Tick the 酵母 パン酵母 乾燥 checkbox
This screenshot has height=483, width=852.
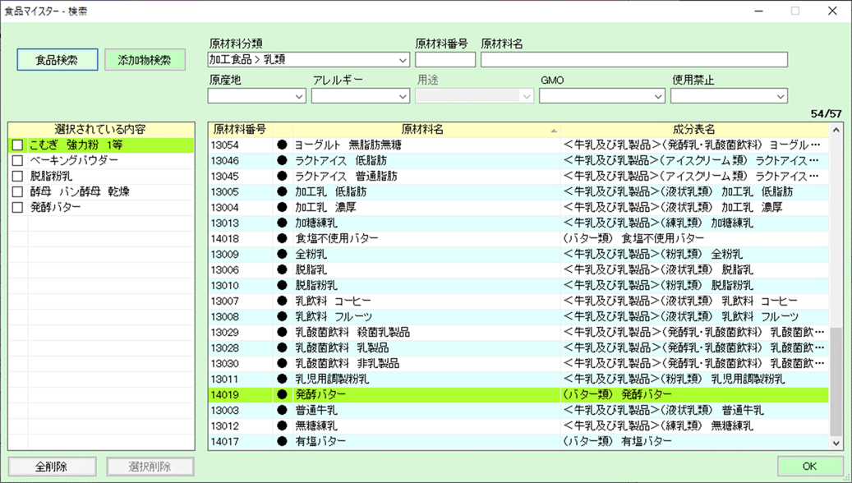18,191
